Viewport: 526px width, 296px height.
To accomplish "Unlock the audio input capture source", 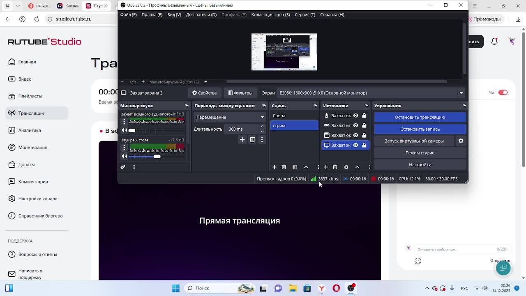I will tap(364, 116).
